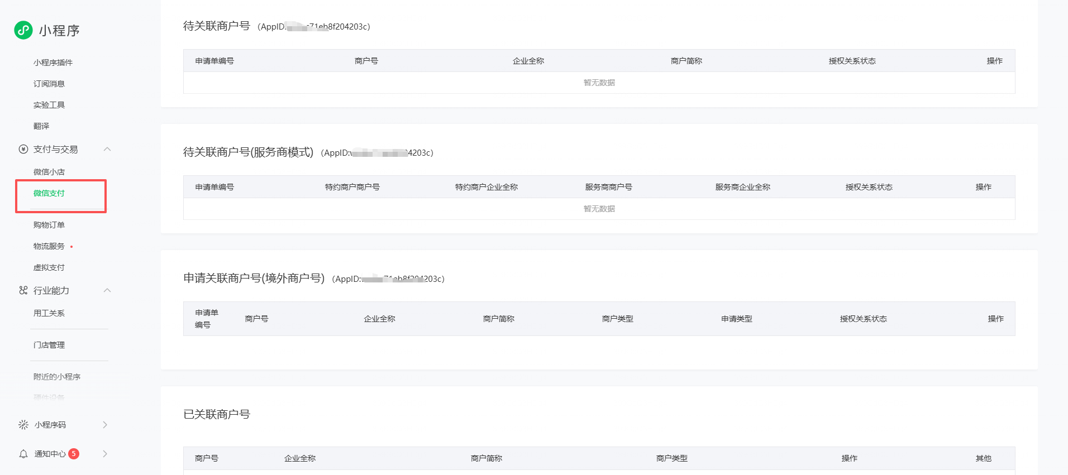The width and height of the screenshot is (1068, 475).
Task: Collapse the 支付与交易 section chevron
Action: 107,149
